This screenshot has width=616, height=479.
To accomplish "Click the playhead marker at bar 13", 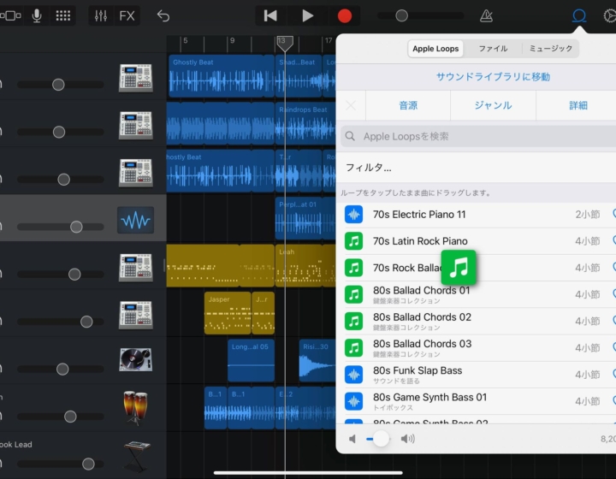I will tap(285, 43).
